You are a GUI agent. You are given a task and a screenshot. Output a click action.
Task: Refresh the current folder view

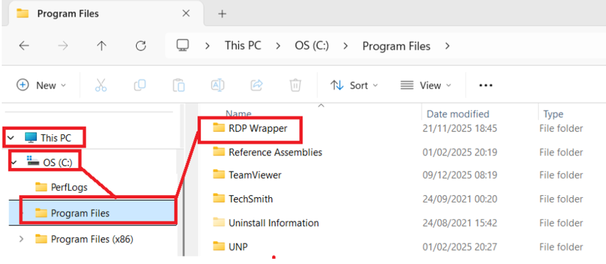click(x=140, y=46)
